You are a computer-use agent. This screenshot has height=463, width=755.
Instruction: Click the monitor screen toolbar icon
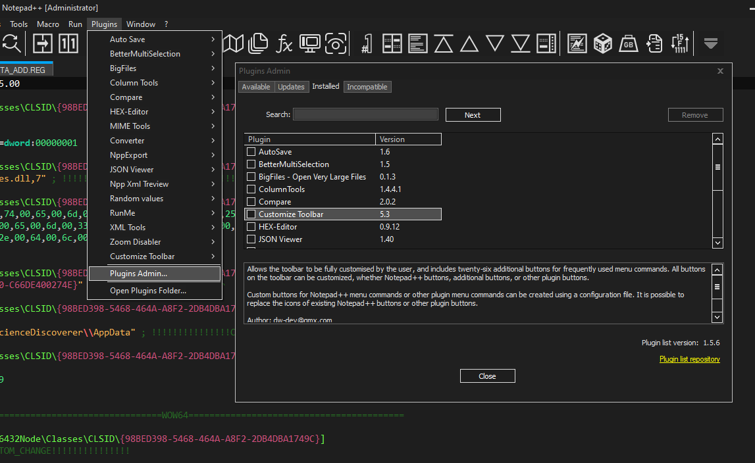(309, 43)
